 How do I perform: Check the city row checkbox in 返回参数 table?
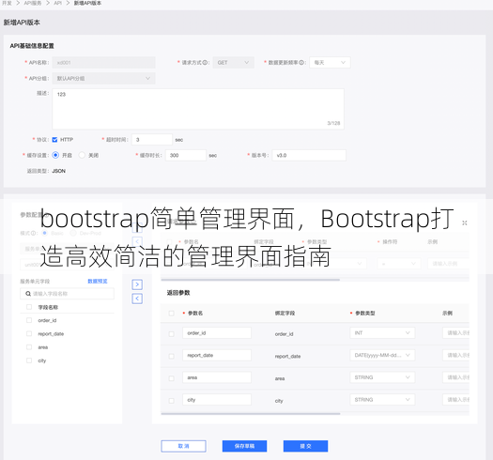[x=171, y=401]
